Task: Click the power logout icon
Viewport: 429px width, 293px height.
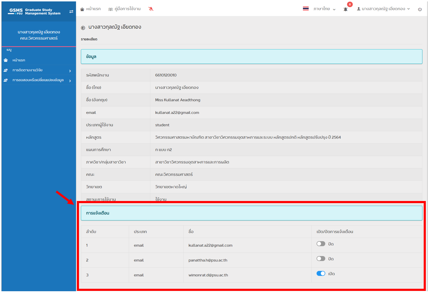Action: pos(420,9)
